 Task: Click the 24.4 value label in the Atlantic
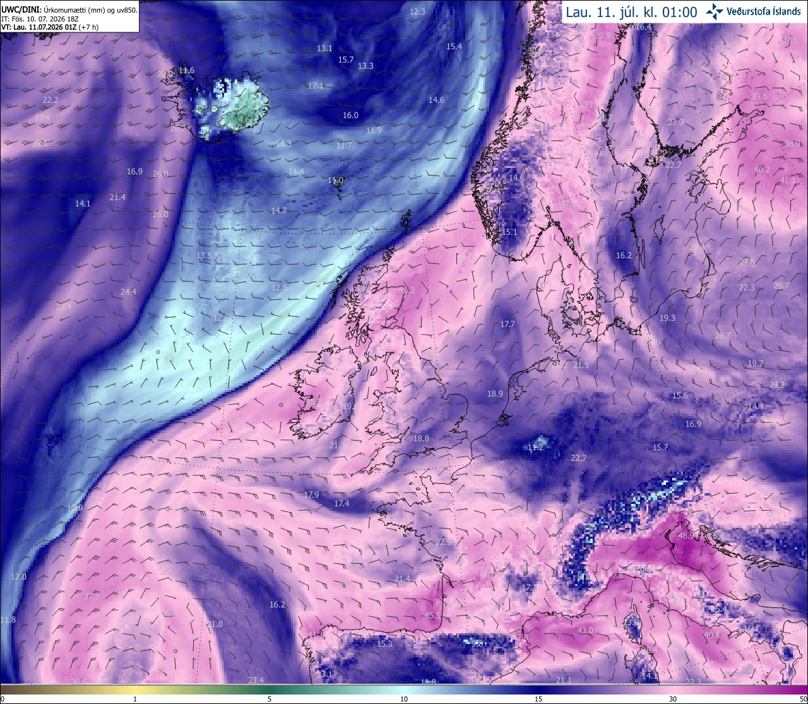click(x=128, y=292)
